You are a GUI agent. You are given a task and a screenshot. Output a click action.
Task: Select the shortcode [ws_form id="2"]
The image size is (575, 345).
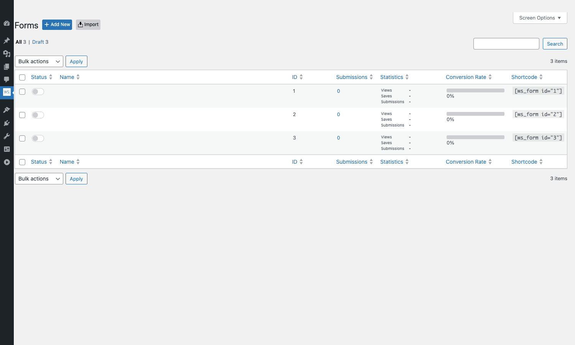538,114
